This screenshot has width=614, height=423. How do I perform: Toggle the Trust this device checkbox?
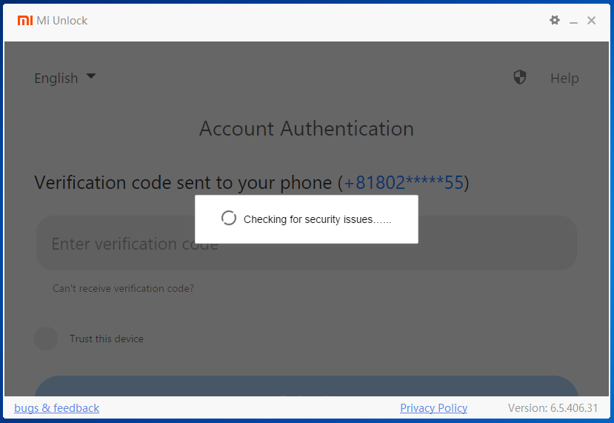[46, 339]
